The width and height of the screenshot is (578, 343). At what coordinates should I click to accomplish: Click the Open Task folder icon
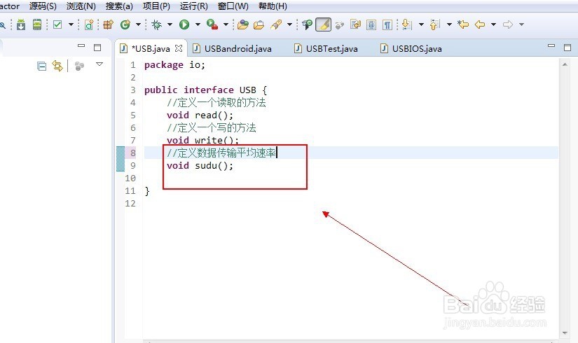(x=259, y=24)
